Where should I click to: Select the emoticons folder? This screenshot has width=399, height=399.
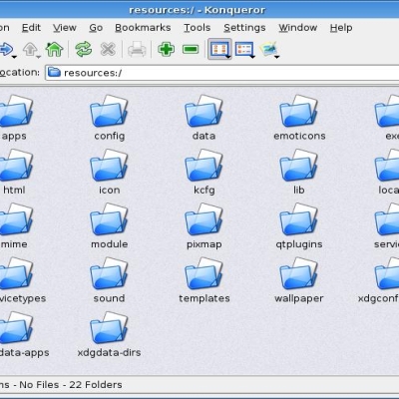(x=299, y=118)
